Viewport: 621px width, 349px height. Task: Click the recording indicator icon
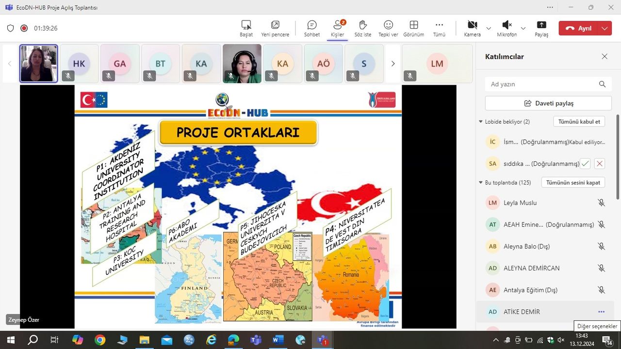coord(24,28)
